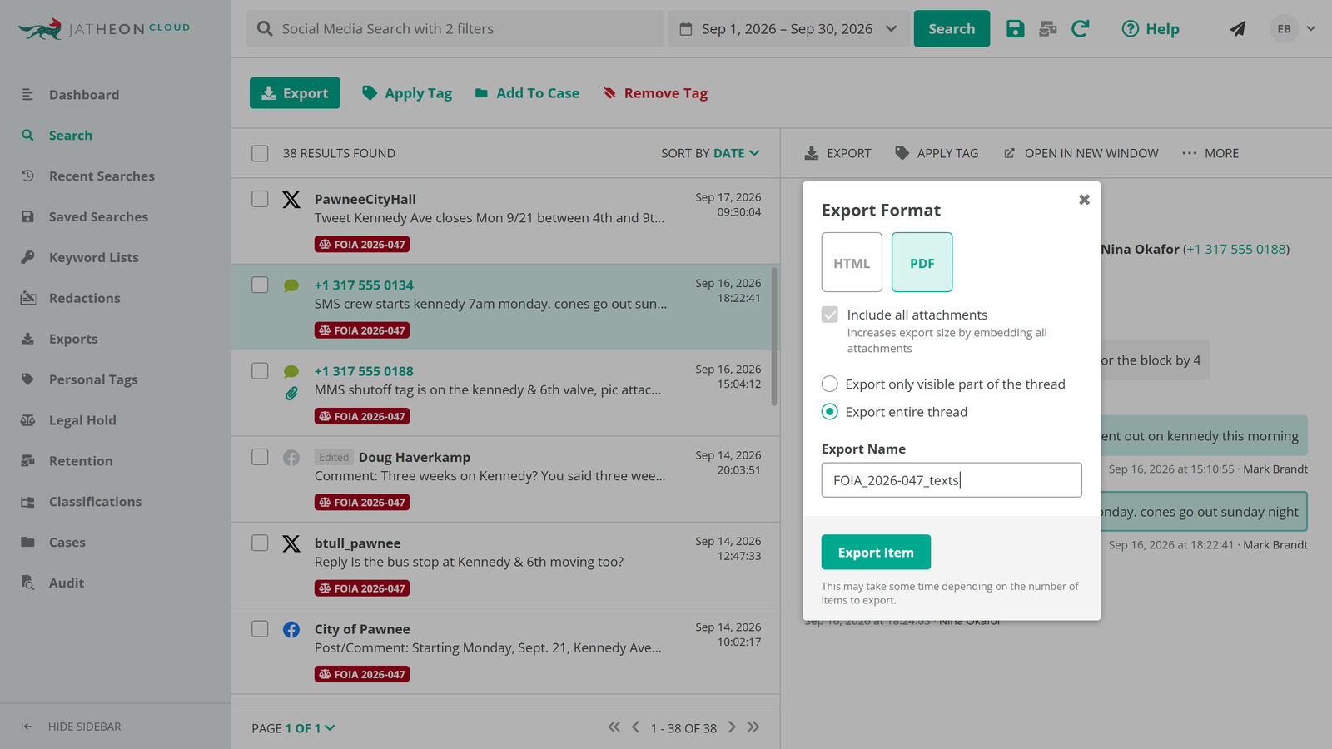This screenshot has width=1332, height=749.
Task: Click the X icon next to btull_pawnee
Action: point(291,543)
